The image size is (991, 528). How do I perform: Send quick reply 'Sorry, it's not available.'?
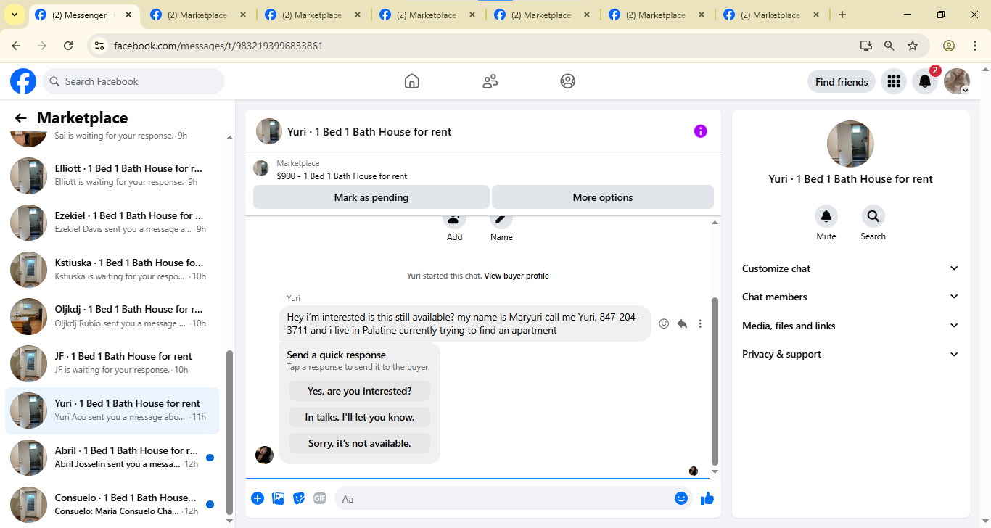360,443
